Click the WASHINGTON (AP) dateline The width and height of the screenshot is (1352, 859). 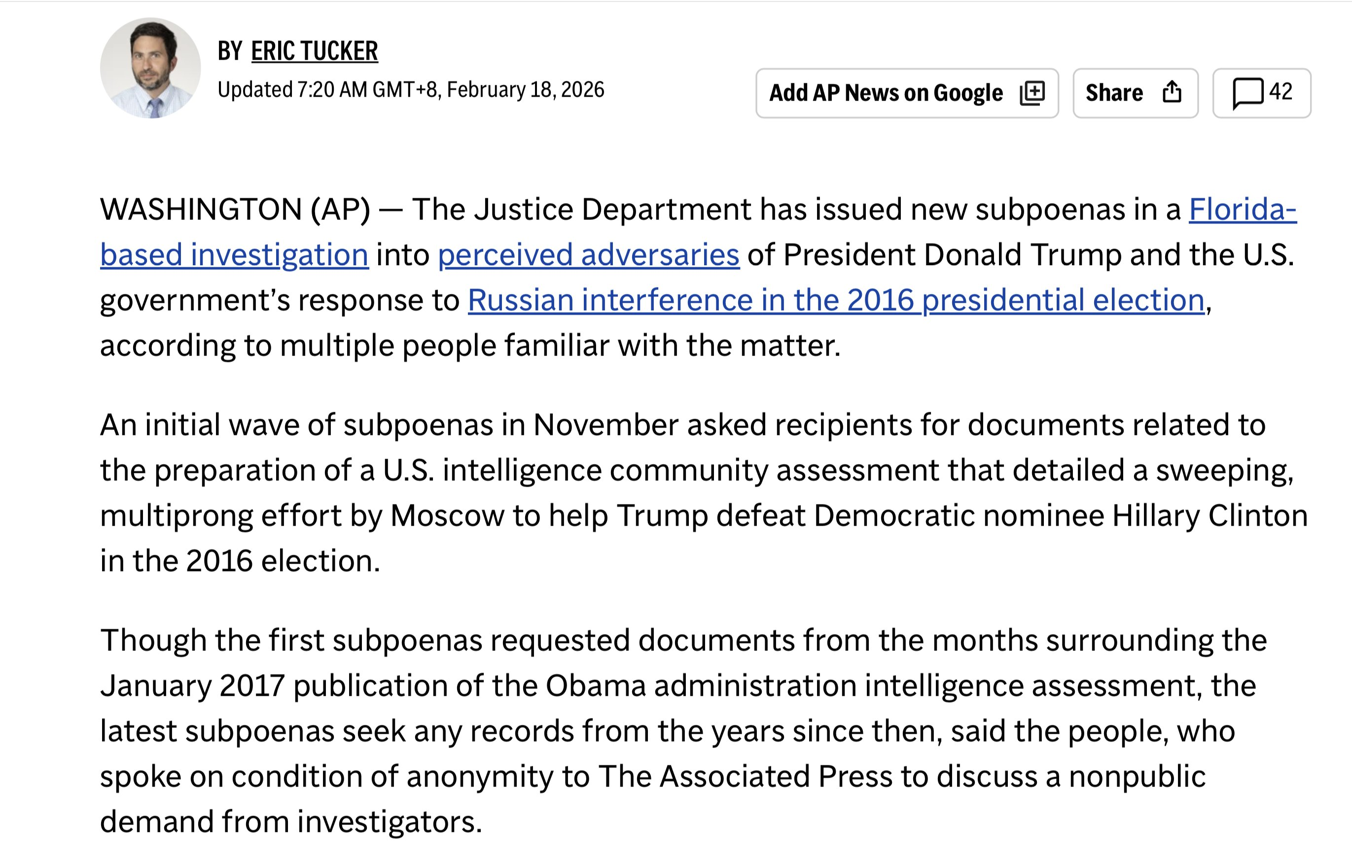click(x=235, y=210)
